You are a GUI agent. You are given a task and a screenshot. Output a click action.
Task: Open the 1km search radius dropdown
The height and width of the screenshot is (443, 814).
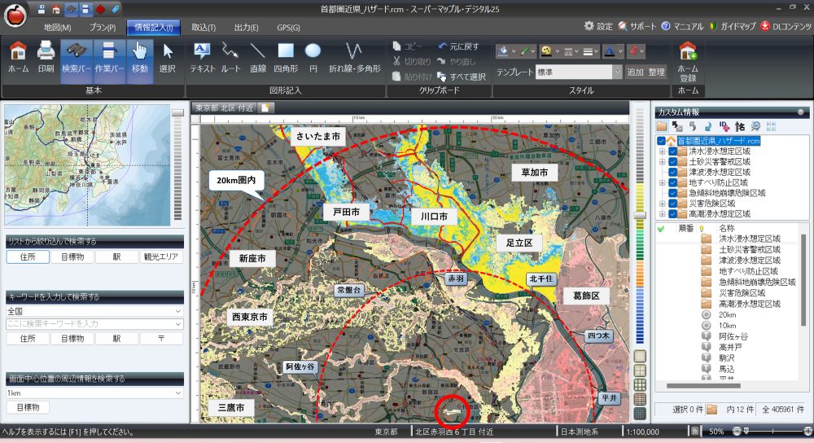[179, 393]
